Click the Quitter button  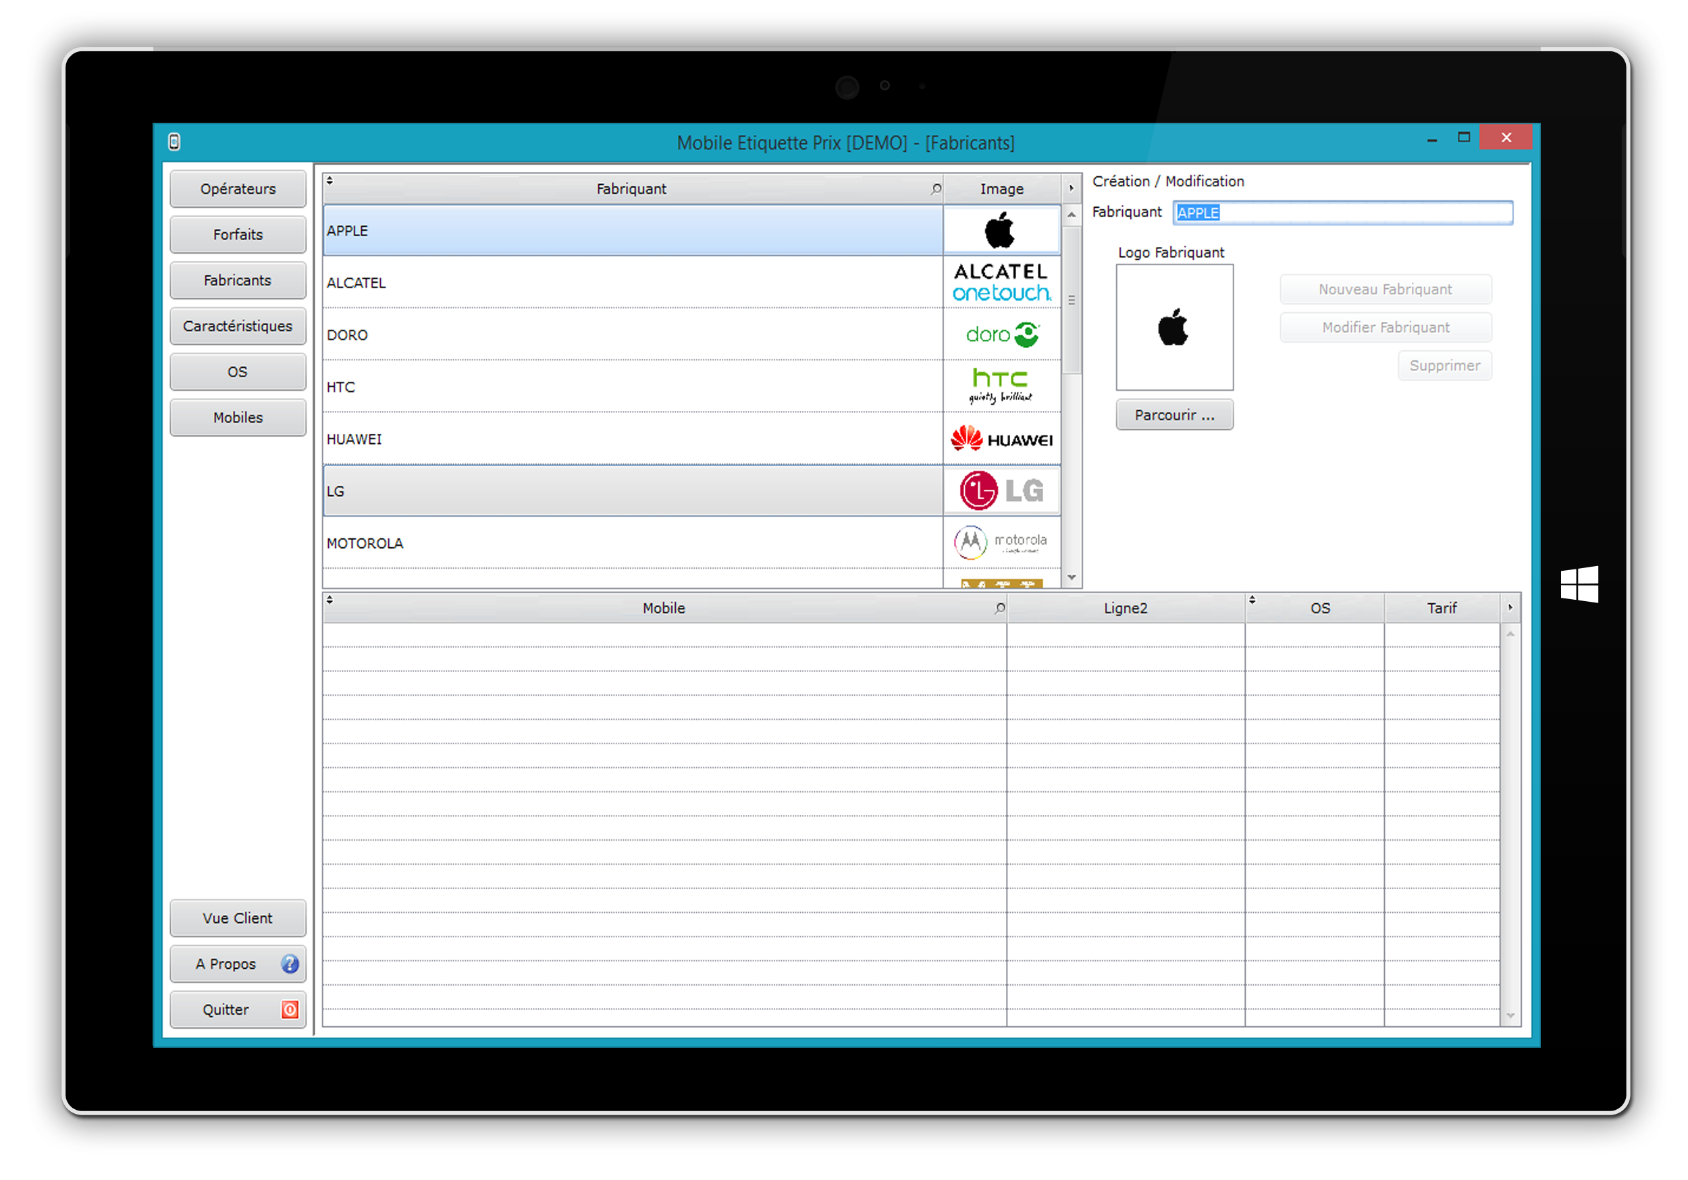click(x=238, y=1009)
